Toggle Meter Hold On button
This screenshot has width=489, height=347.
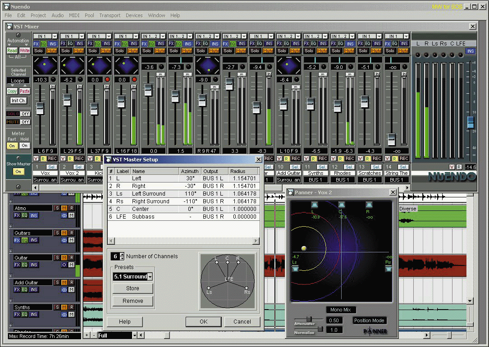tap(25, 146)
